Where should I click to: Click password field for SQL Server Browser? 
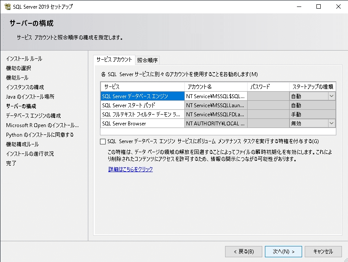268,124
